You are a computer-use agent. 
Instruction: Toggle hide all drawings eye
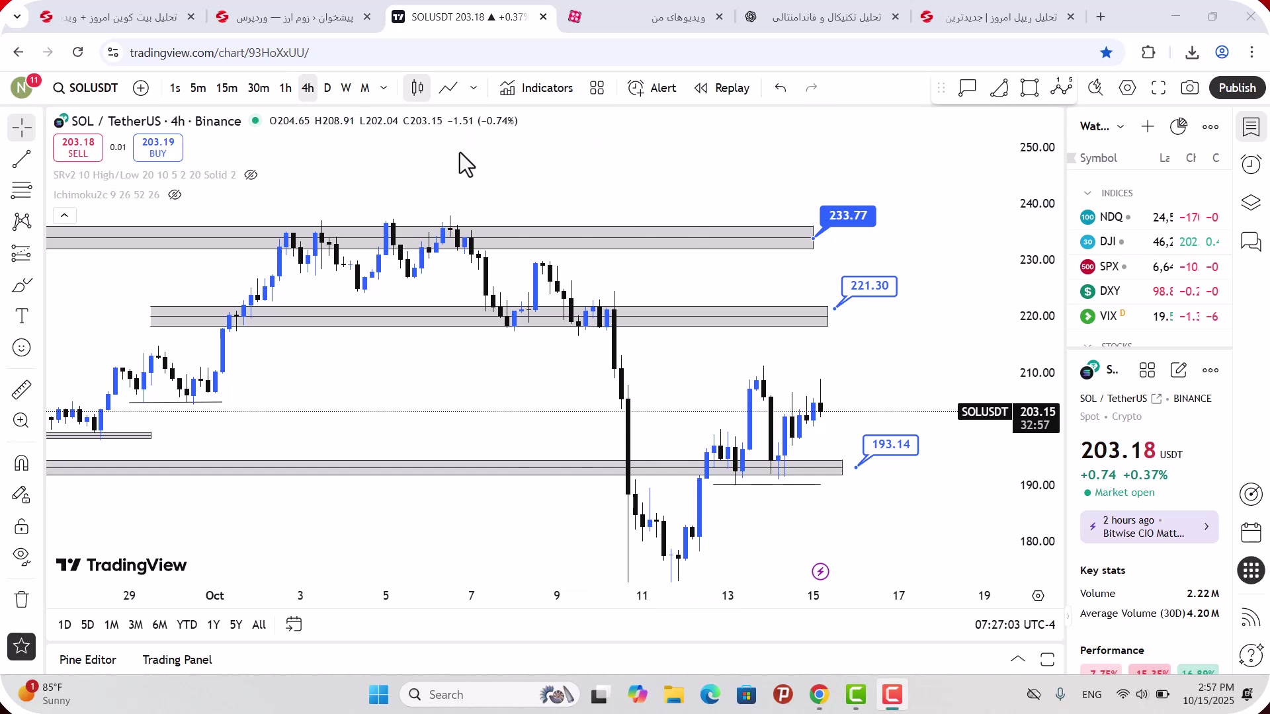pos(21,557)
